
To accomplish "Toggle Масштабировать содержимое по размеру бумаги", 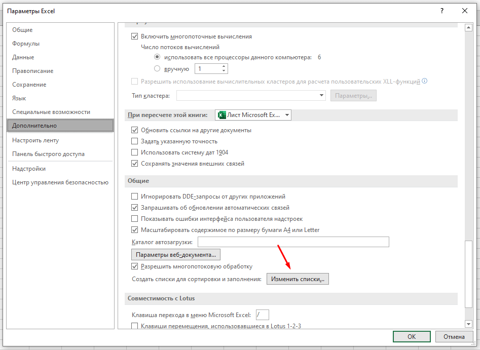I will [134, 230].
